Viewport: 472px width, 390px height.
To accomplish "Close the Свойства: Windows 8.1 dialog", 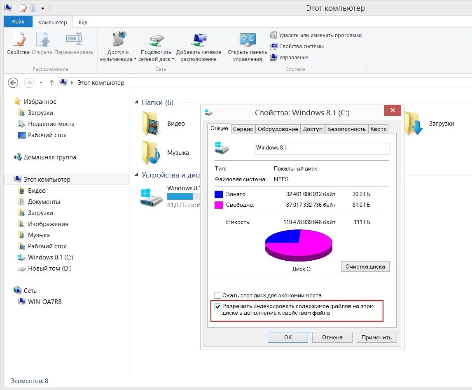I will tap(393, 110).
